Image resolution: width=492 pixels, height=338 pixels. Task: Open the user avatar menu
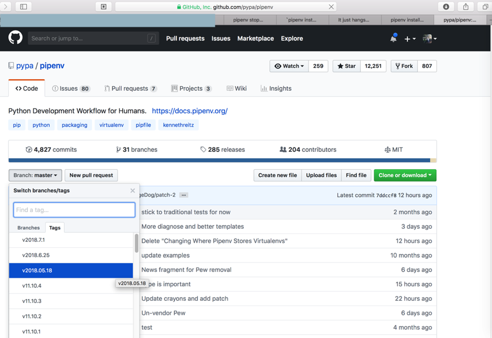pos(430,39)
